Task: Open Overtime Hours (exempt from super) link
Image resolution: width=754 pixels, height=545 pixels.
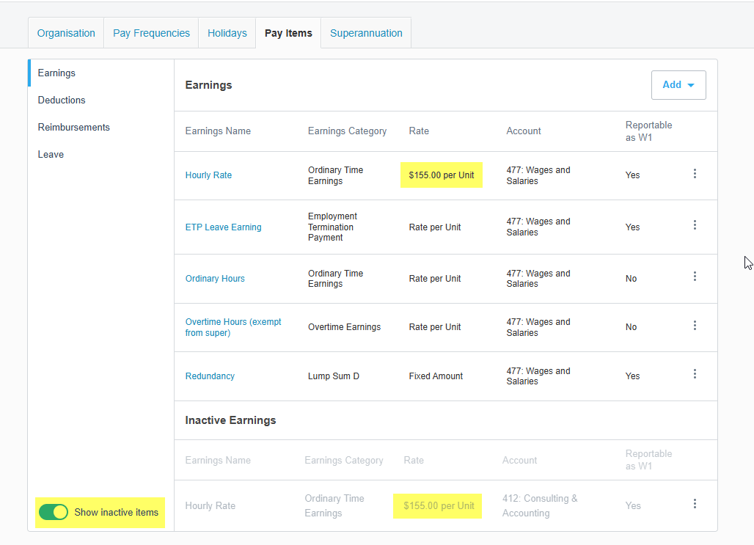Action: [x=233, y=327]
